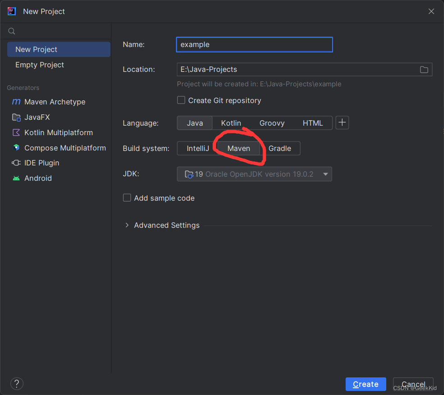Click the Advanced Settings label

(167, 225)
